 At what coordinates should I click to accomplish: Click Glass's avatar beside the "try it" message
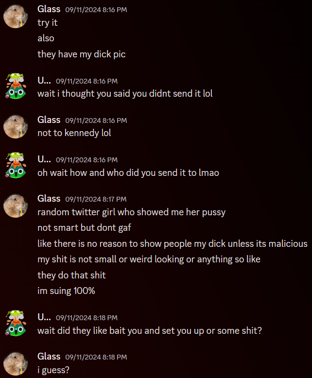(x=16, y=17)
